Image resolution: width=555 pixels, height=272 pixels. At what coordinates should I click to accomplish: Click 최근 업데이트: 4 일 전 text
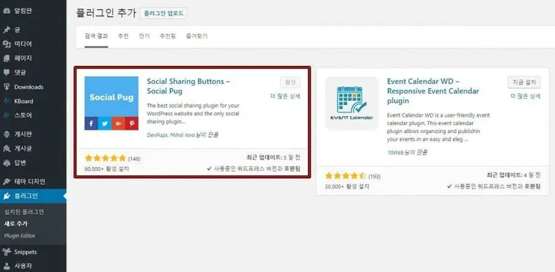[514, 175]
